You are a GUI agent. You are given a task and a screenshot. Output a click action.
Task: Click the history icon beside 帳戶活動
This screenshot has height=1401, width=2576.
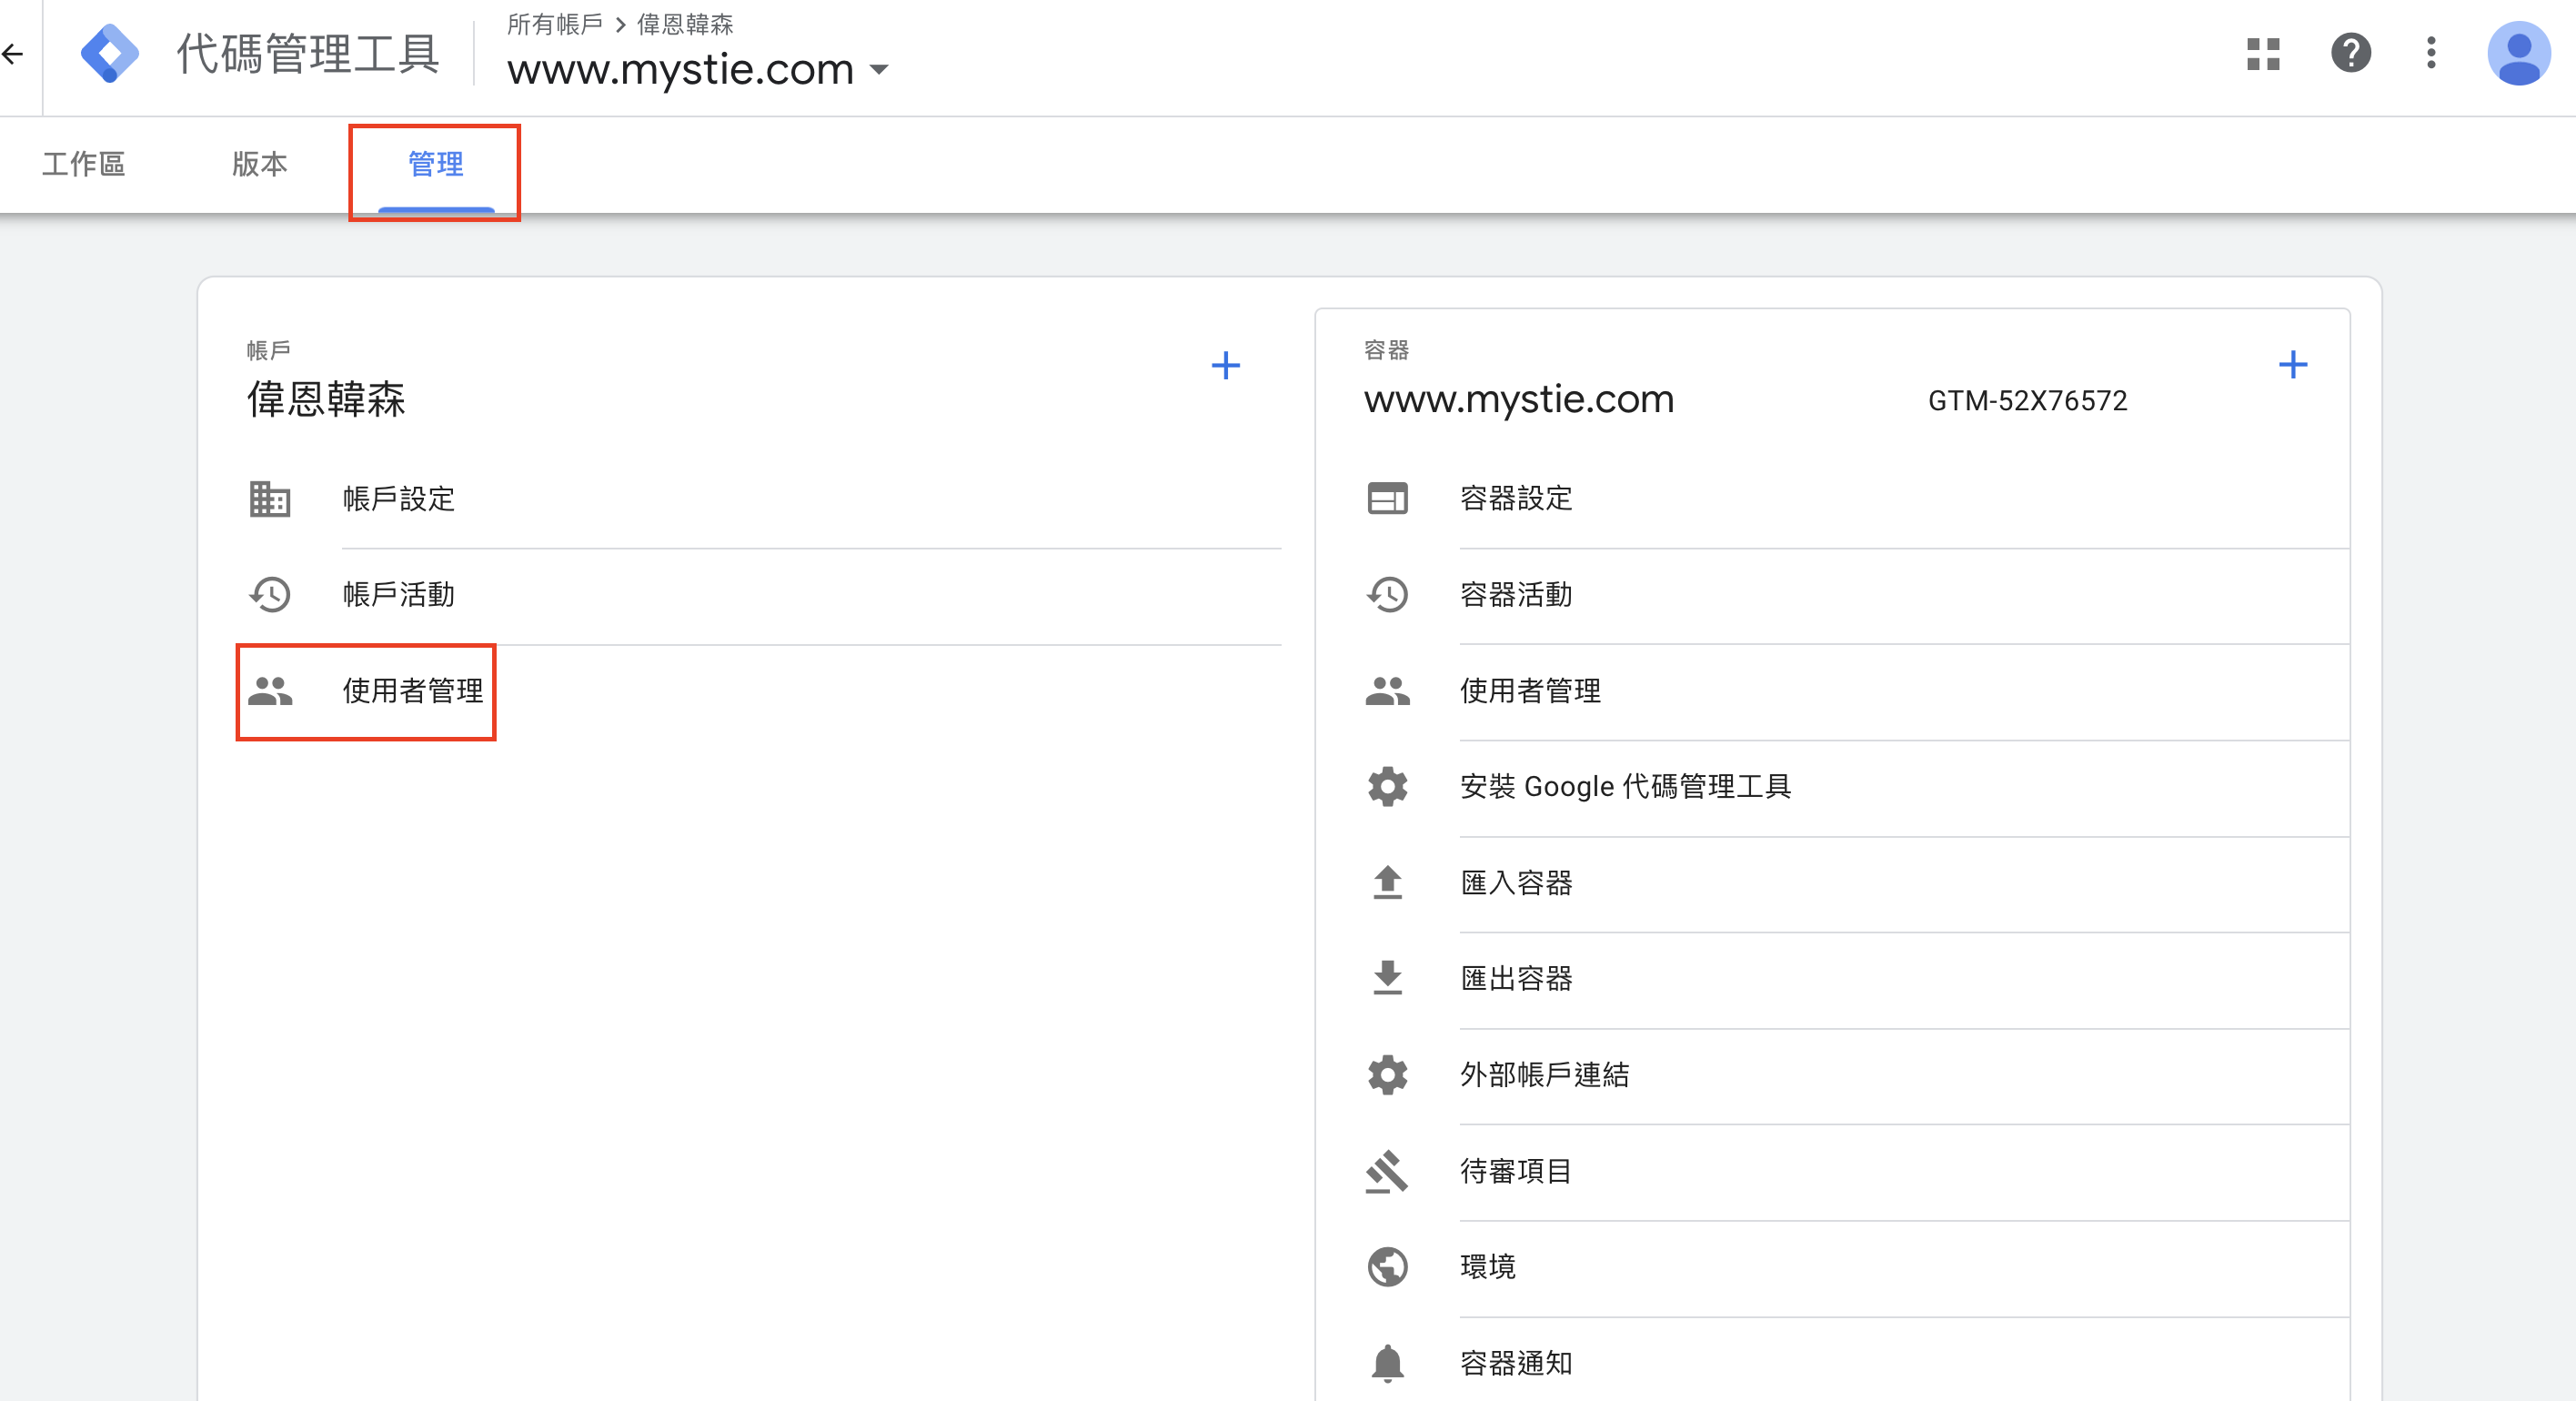pos(269,594)
